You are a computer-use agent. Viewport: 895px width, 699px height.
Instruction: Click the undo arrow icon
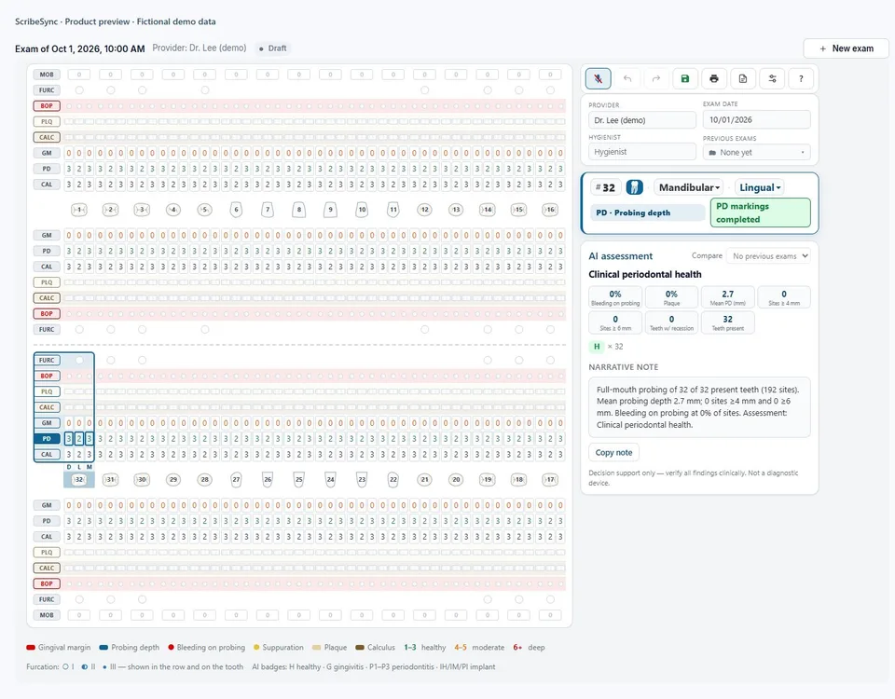pyautogui.click(x=627, y=78)
